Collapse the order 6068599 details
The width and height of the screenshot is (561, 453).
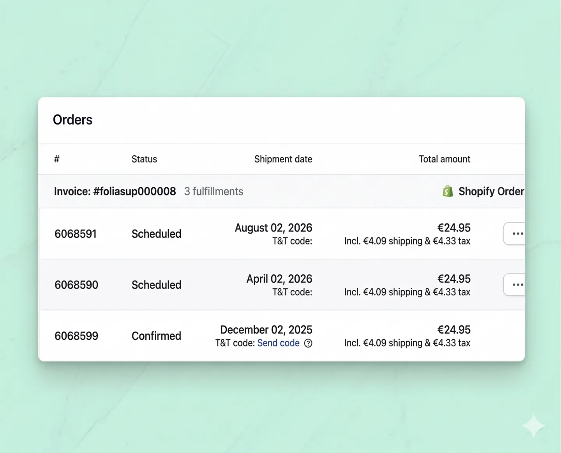(x=76, y=335)
